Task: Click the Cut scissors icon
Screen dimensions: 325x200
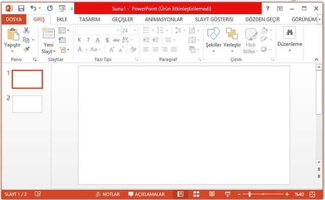Action: click(26, 30)
